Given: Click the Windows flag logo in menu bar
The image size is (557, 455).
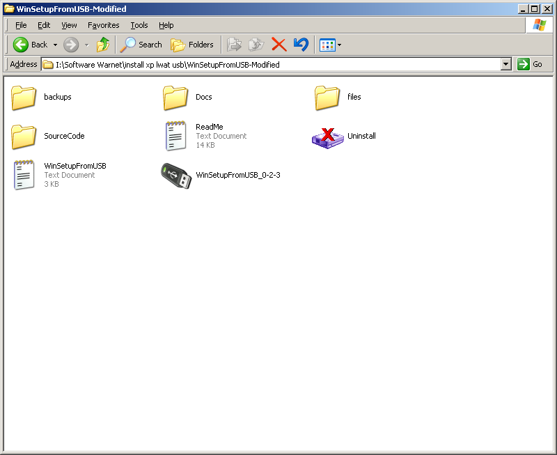Looking at the screenshot, I should (539, 25).
